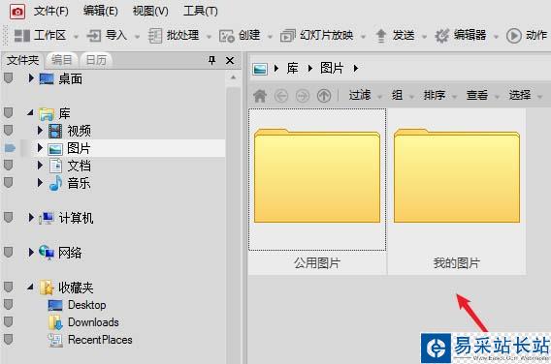Go forward with the right arrow icon

pos(303,96)
